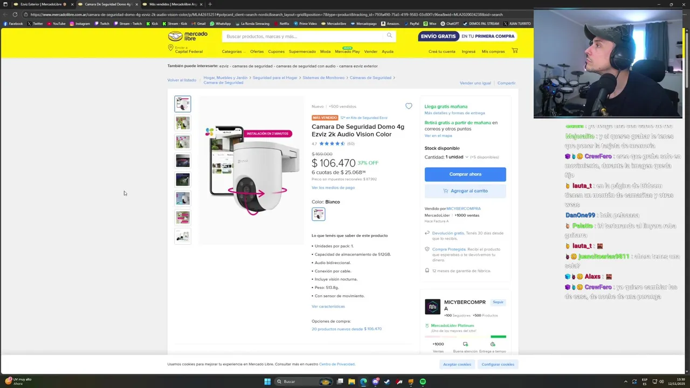This screenshot has height=388, width=690.
Task: Click Agregar al carrito button
Action: (465, 191)
